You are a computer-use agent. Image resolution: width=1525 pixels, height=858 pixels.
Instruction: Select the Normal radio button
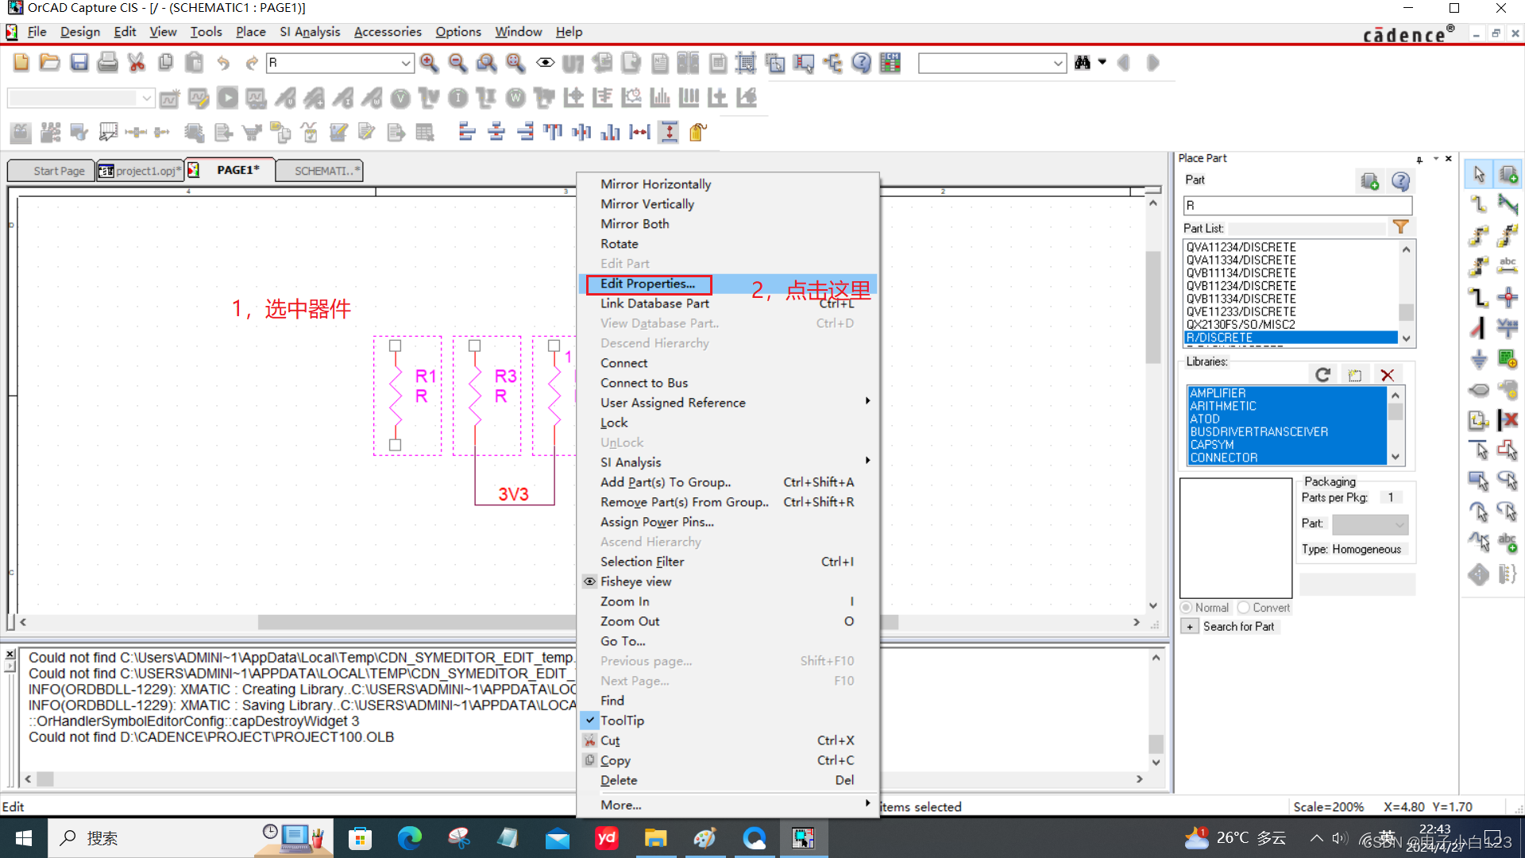click(1187, 608)
